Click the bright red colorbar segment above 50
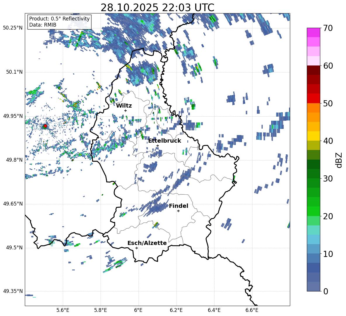Screen dimensions: 346x316 (313, 98)
